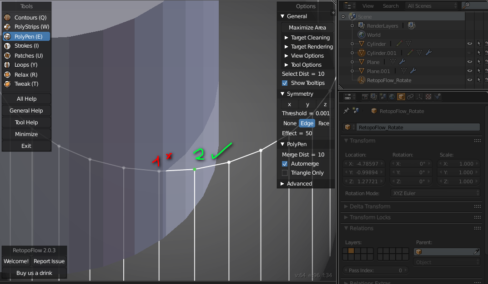Image resolution: width=488 pixels, height=284 pixels.
Task: Select the Tweak (T) tool
Action: pyautogui.click(x=26, y=84)
